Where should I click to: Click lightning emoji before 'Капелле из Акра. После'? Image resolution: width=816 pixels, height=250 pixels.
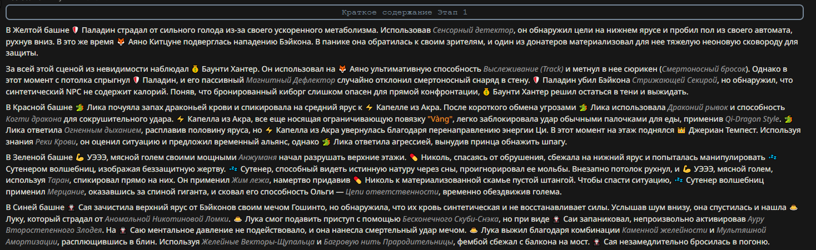tap(369, 107)
